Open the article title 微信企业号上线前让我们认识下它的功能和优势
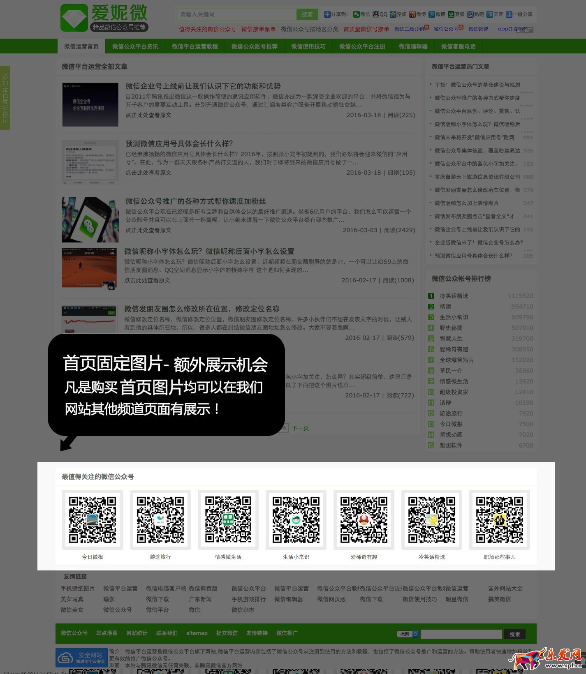Image resolution: width=586 pixels, height=674 pixels. pos(203,86)
